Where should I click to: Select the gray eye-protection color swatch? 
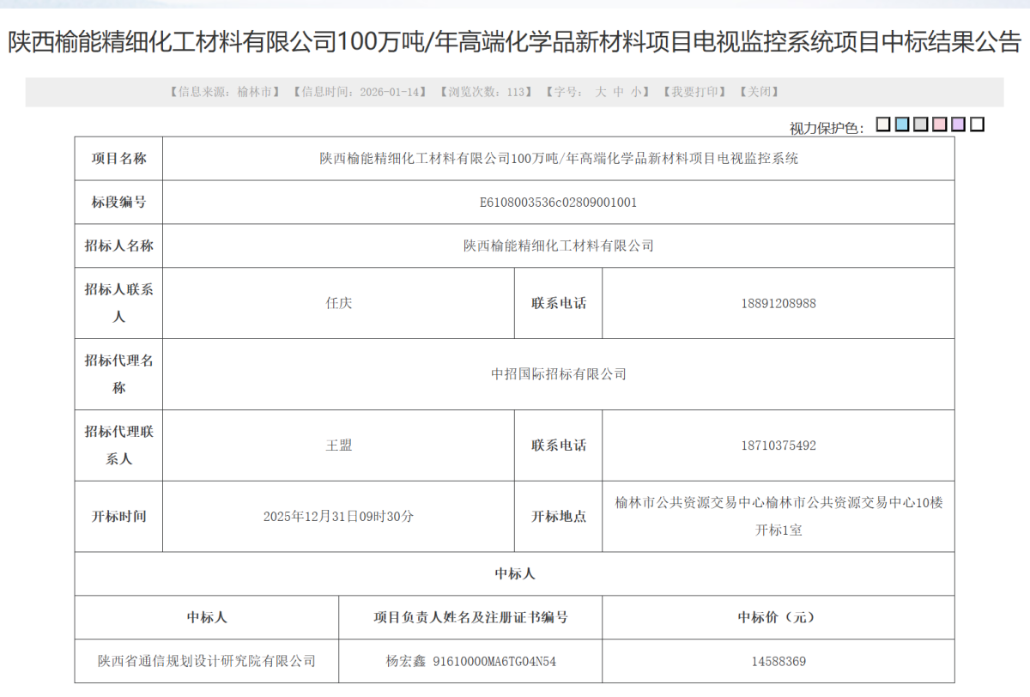[920, 125]
